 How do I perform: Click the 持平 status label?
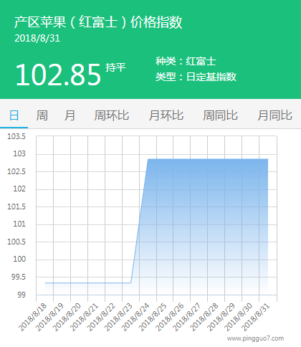point(115,67)
